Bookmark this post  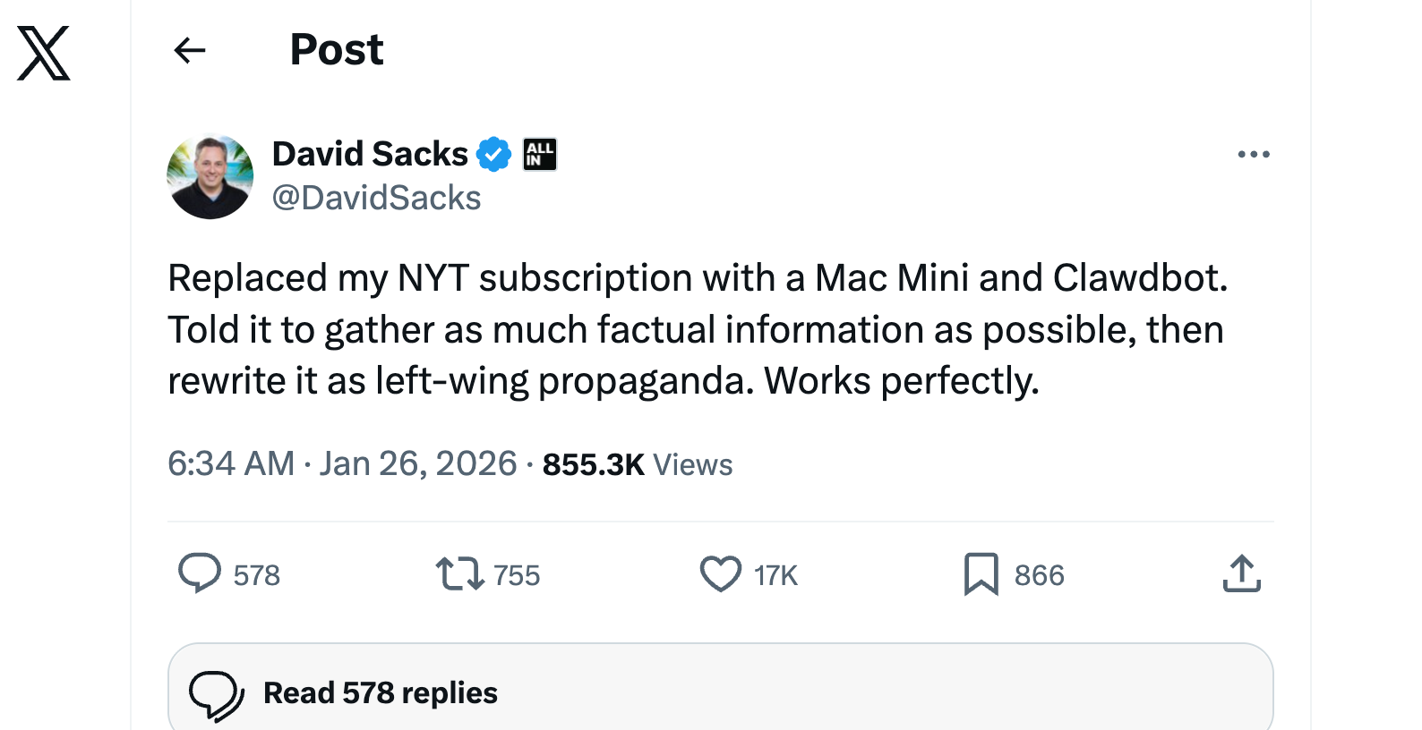[x=981, y=573]
